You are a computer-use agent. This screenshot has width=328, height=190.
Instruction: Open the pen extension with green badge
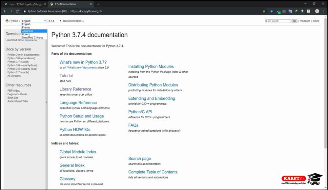278,11
